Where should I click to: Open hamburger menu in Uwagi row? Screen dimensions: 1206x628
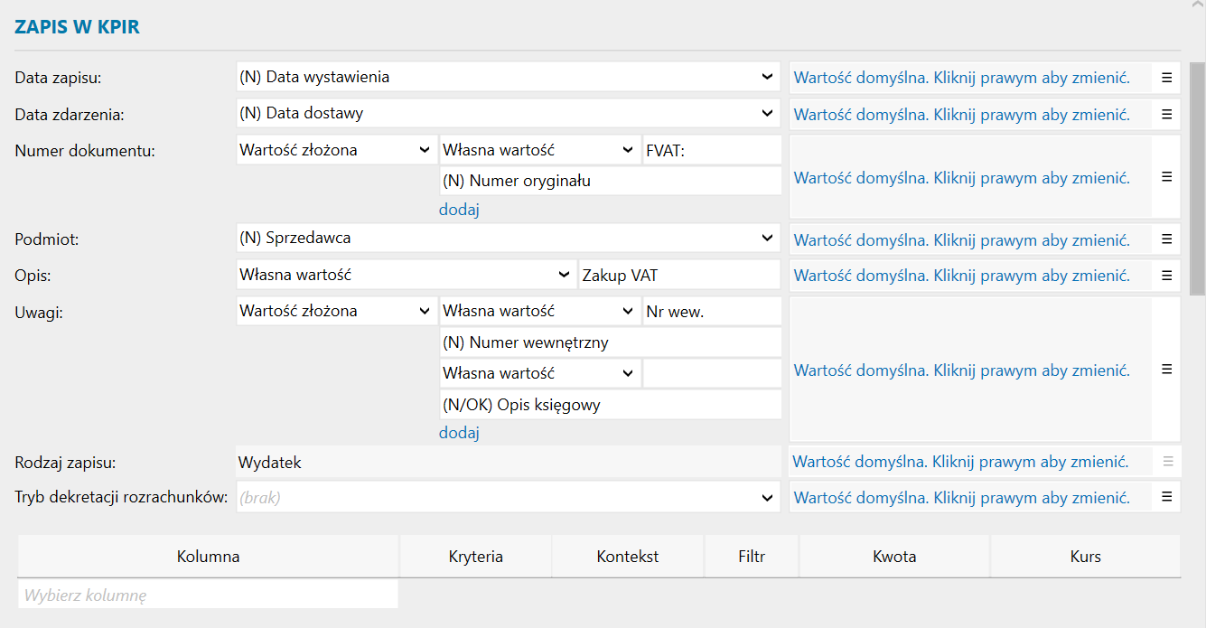[1166, 370]
